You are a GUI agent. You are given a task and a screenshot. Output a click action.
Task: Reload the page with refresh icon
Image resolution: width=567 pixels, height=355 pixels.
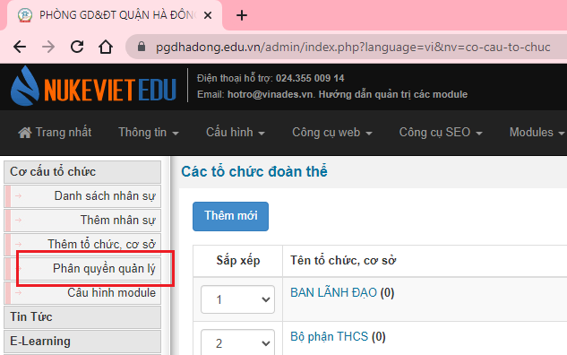pos(77,47)
